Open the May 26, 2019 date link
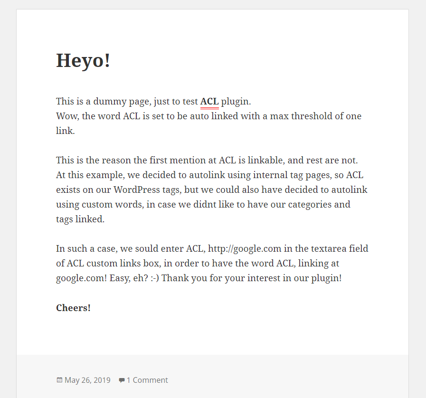 pyautogui.click(x=87, y=380)
